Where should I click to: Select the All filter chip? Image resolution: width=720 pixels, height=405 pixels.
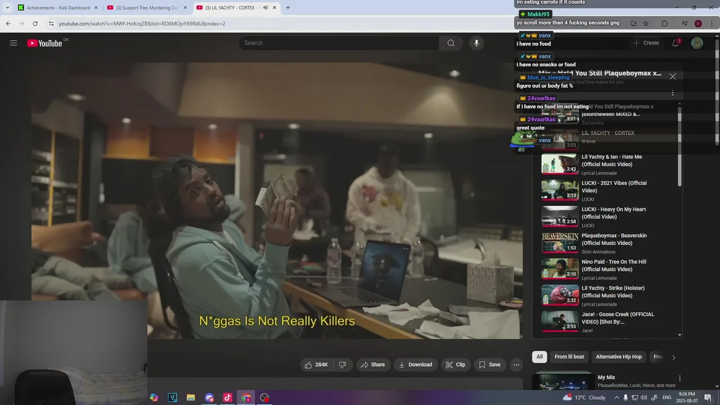coord(539,357)
